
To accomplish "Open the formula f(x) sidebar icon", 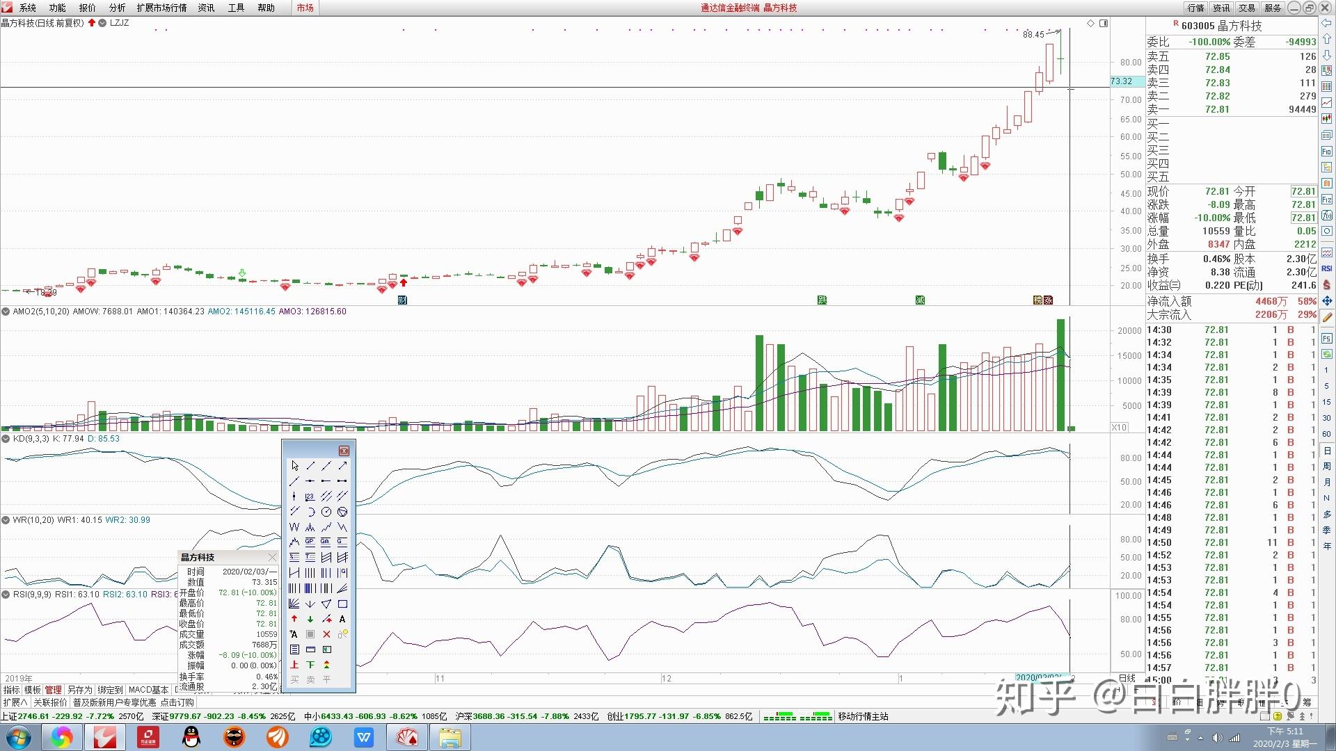I will click(1327, 216).
